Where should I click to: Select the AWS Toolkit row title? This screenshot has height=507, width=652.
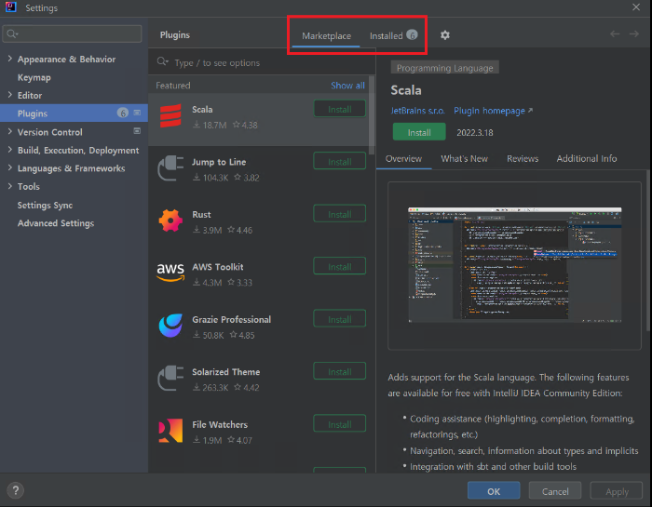tap(217, 267)
